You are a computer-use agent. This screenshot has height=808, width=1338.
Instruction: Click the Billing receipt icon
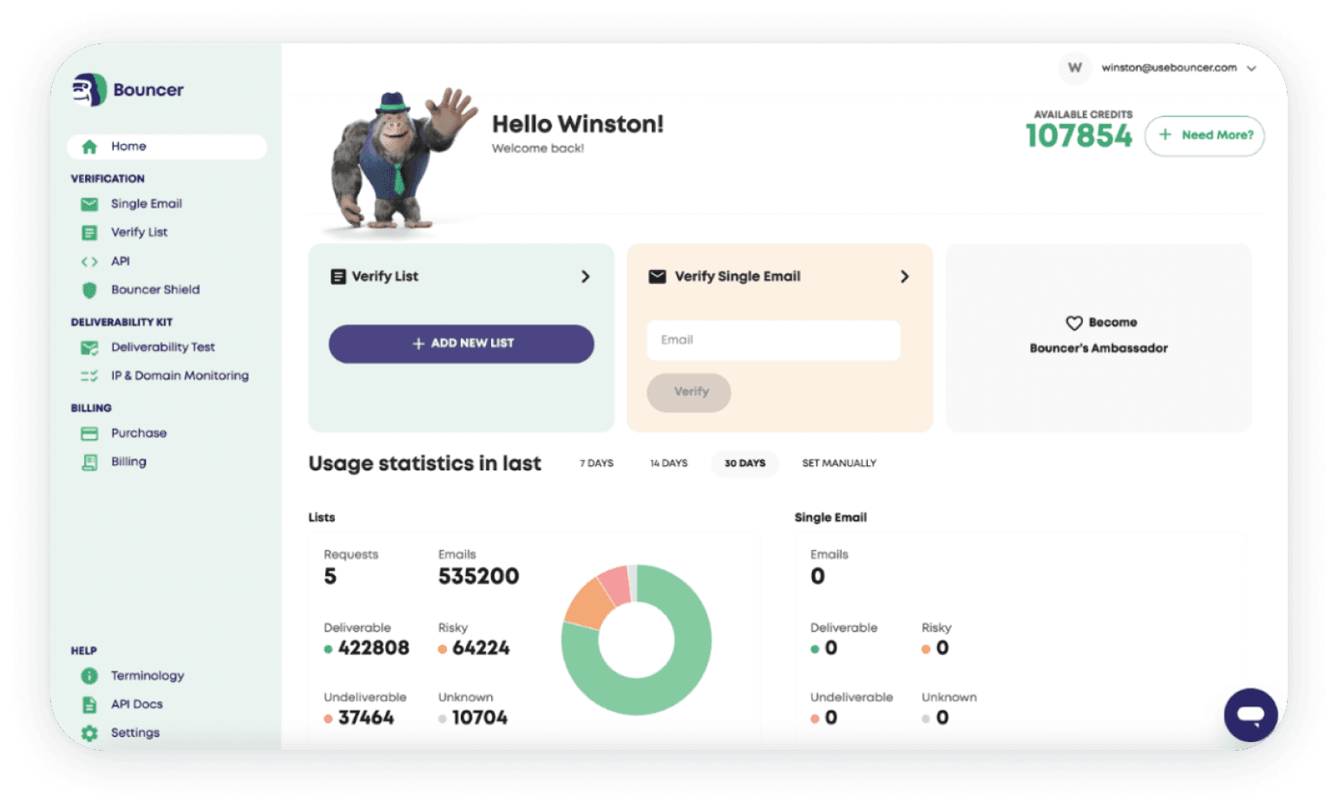coord(89,462)
